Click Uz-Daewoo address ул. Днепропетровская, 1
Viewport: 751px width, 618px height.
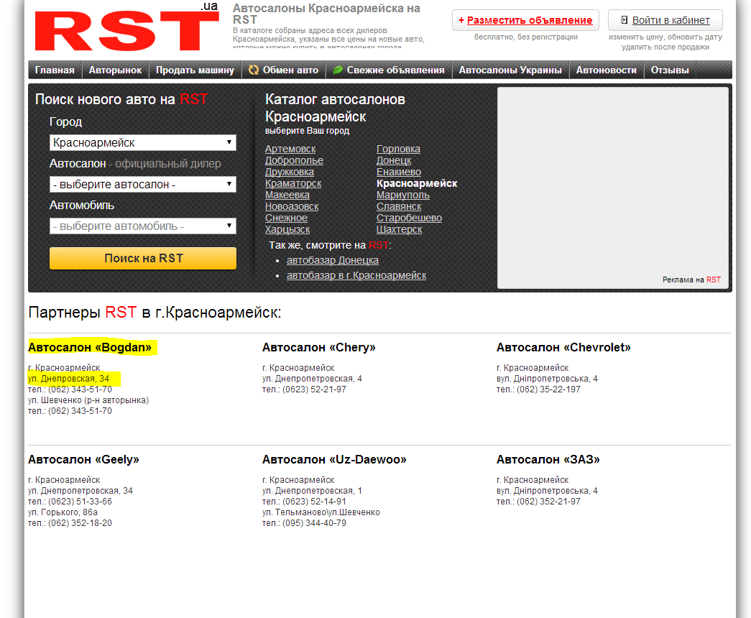pyautogui.click(x=312, y=491)
